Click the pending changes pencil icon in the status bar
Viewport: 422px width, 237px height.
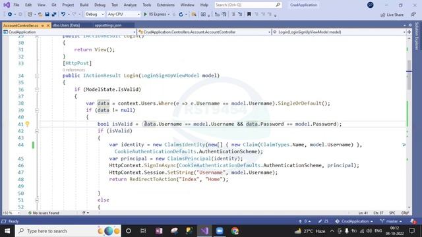(320, 221)
